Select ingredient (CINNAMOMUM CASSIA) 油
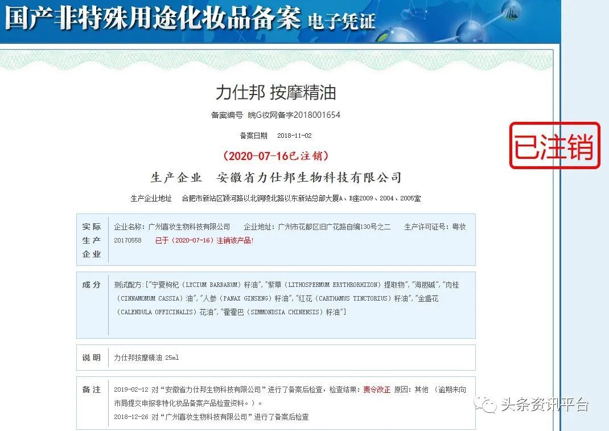609x431 pixels. click(x=155, y=298)
